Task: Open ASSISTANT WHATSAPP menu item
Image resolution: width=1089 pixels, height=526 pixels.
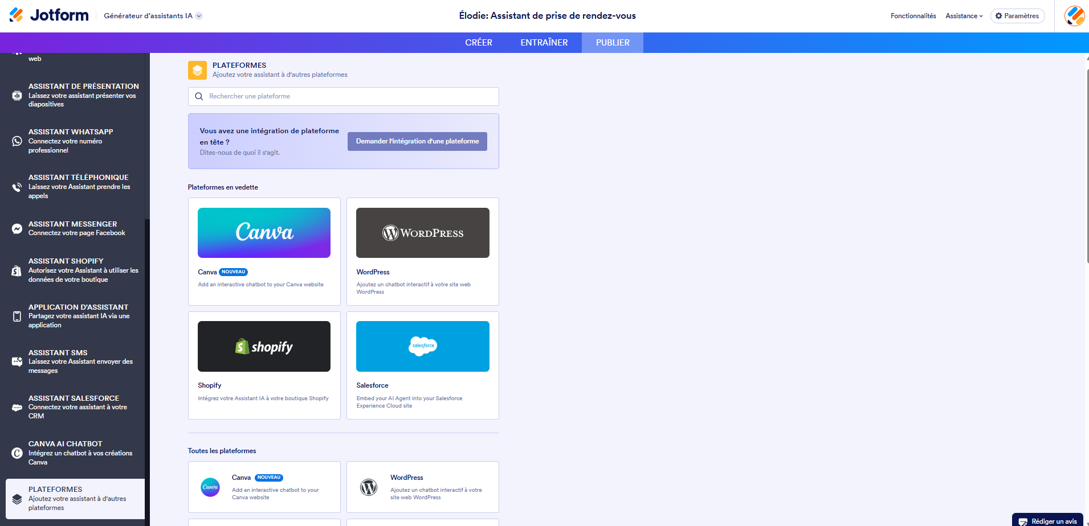Action: [x=75, y=141]
